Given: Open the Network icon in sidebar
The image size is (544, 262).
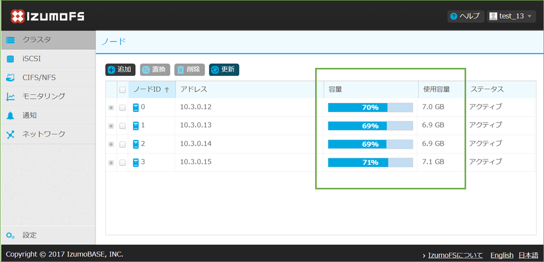Looking at the screenshot, I should coord(11,135).
